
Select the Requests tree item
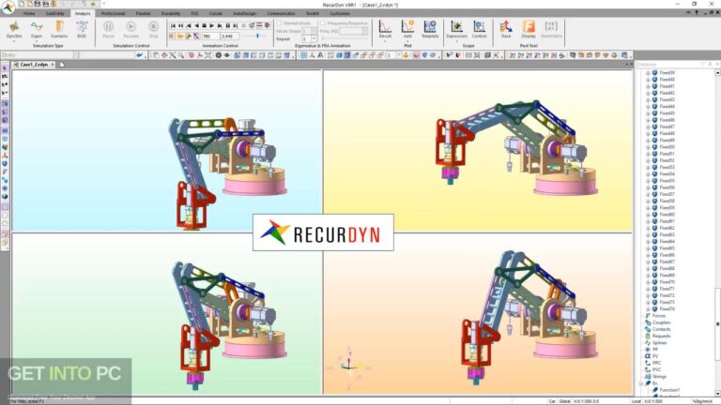click(x=661, y=337)
